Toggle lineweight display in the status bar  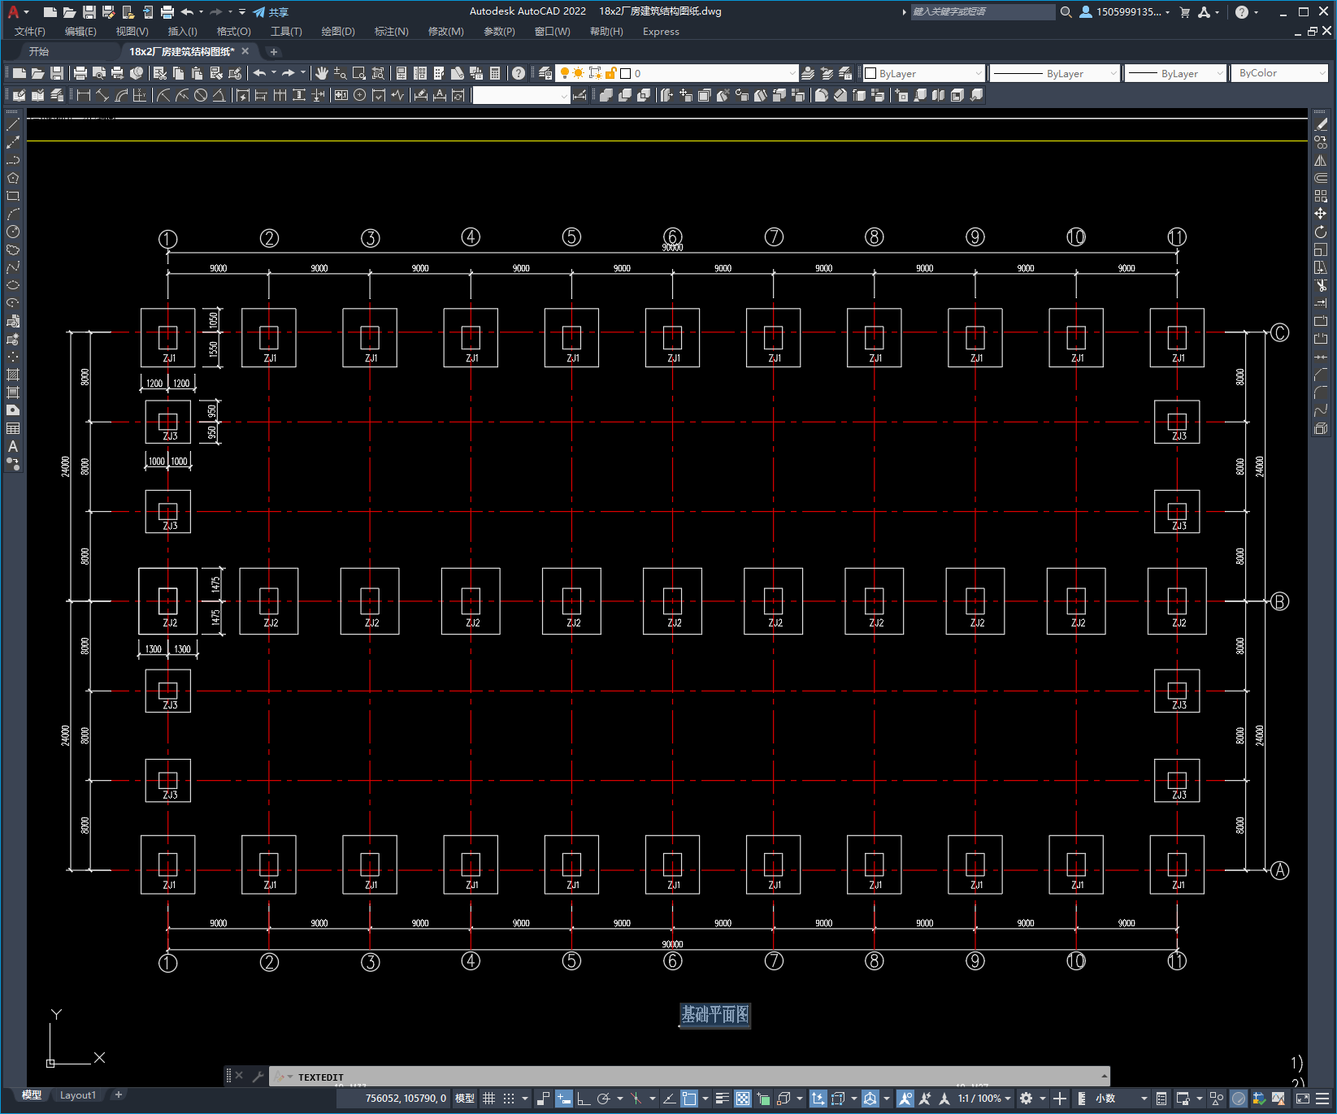(723, 1099)
